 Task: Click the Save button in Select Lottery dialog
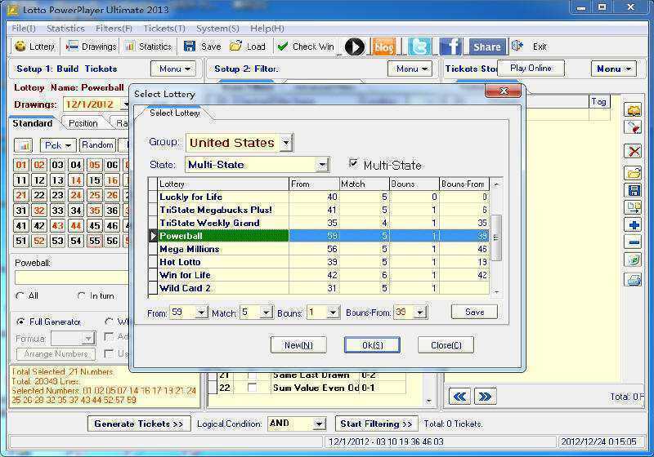[474, 312]
